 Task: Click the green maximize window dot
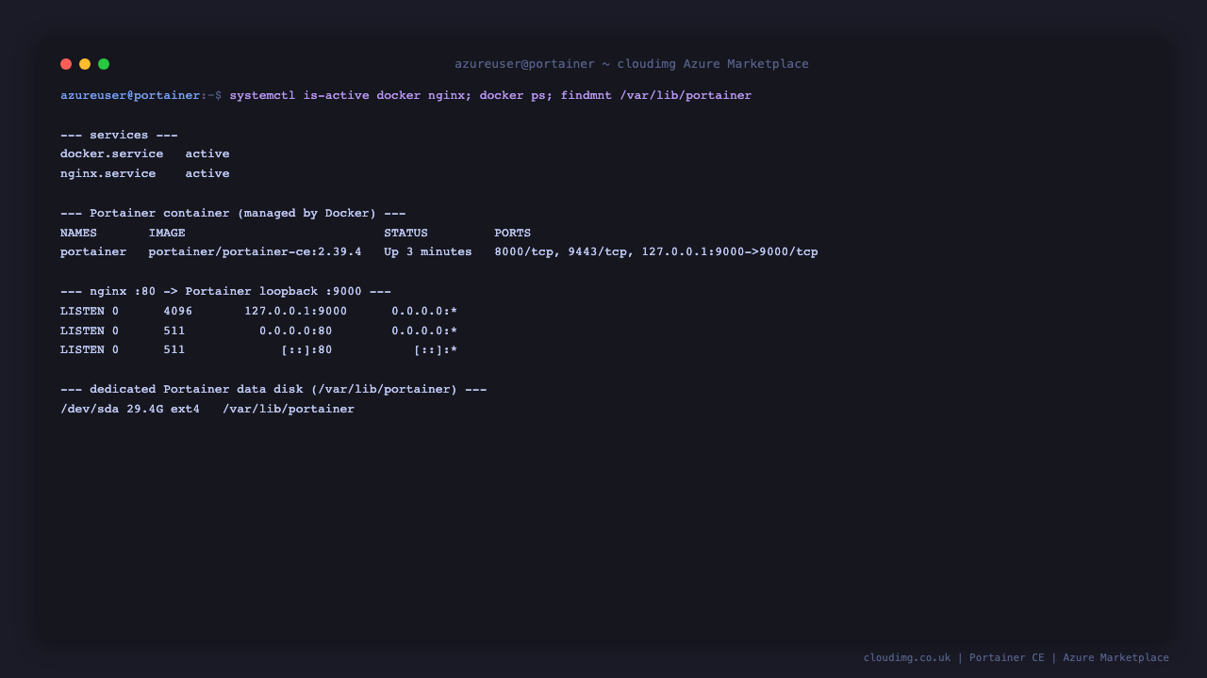pos(104,64)
